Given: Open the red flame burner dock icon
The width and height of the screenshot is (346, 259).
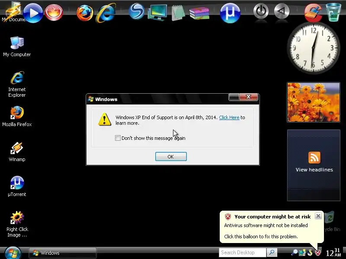Looking at the screenshot, I should [x=54, y=13].
